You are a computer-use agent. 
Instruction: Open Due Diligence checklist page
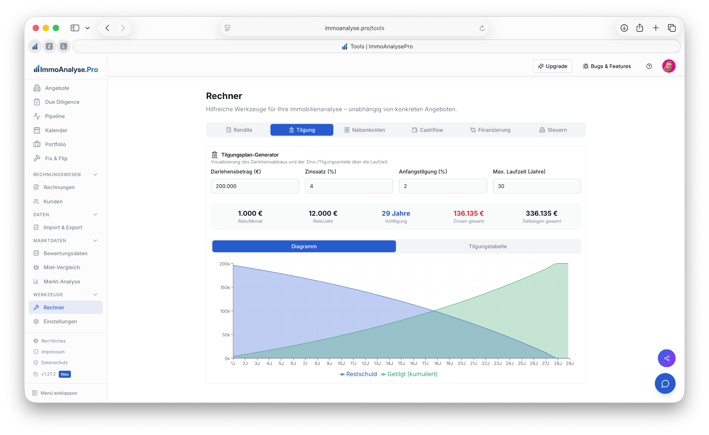tap(65, 102)
